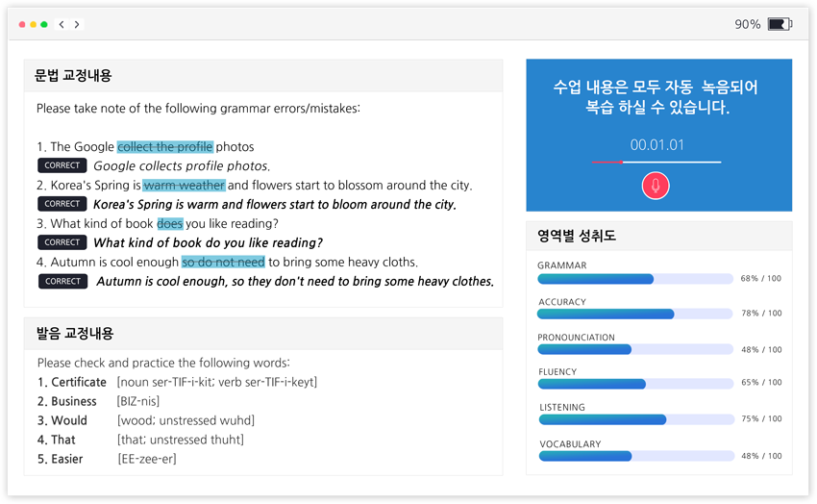Screen dimensions: 817x504
Task: Click the recording playback progress line
Action: pyautogui.click(x=656, y=163)
